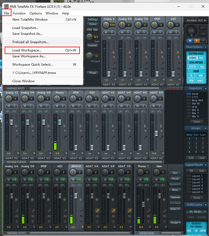Open Dynamics D panel on Analog 3/4 output
Image resolution: width=209 pixels, height=236 pixels.
[17, 221]
